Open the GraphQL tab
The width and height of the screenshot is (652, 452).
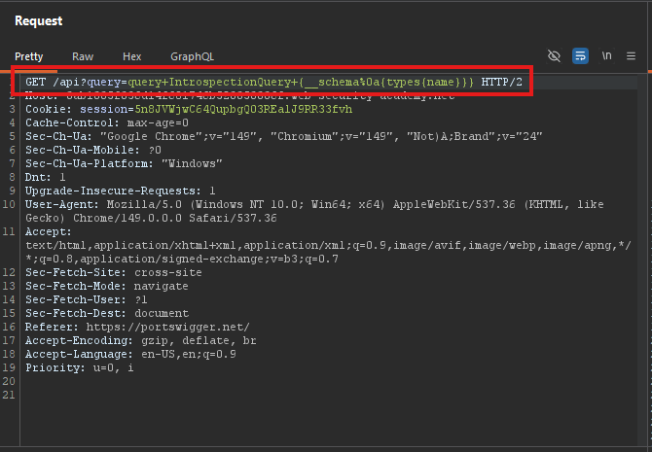pos(192,56)
